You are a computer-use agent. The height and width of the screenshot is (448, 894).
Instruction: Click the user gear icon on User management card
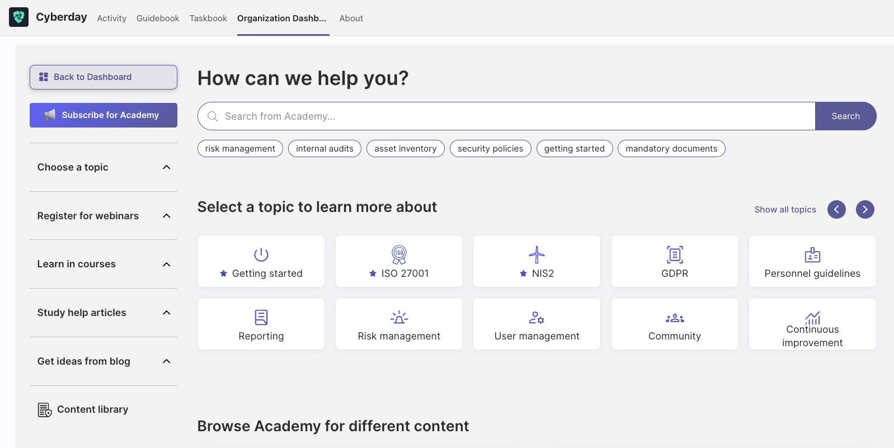(537, 318)
